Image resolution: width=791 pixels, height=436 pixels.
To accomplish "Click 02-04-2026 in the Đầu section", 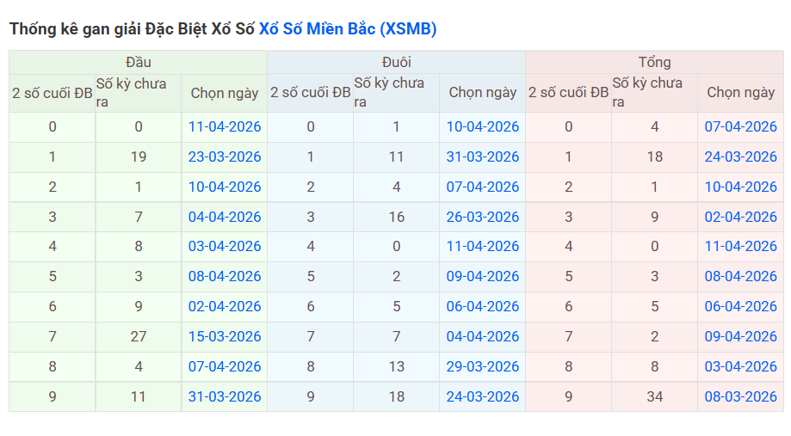I will click(225, 306).
